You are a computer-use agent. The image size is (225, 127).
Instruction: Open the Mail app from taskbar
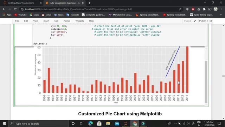tap(117, 123)
